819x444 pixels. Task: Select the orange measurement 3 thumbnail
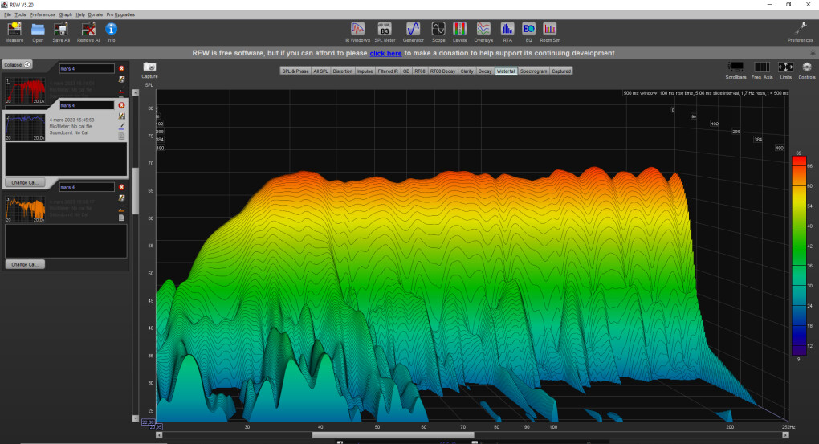tap(25, 208)
